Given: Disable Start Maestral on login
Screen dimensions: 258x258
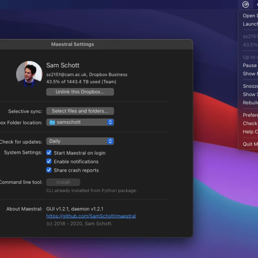Looking at the screenshot, I should pos(49,153).
